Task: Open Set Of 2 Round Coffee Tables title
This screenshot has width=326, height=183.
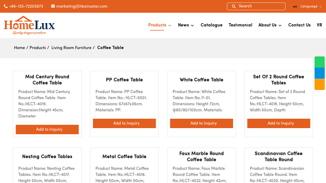Action: [x=279, y=80]
